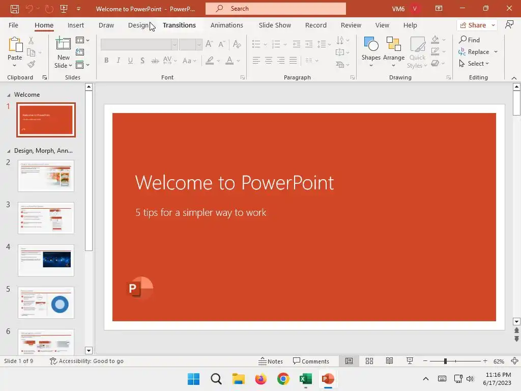Fit slide to current window icon
Viewport: 521px width, 391px height.
(515, 361)
